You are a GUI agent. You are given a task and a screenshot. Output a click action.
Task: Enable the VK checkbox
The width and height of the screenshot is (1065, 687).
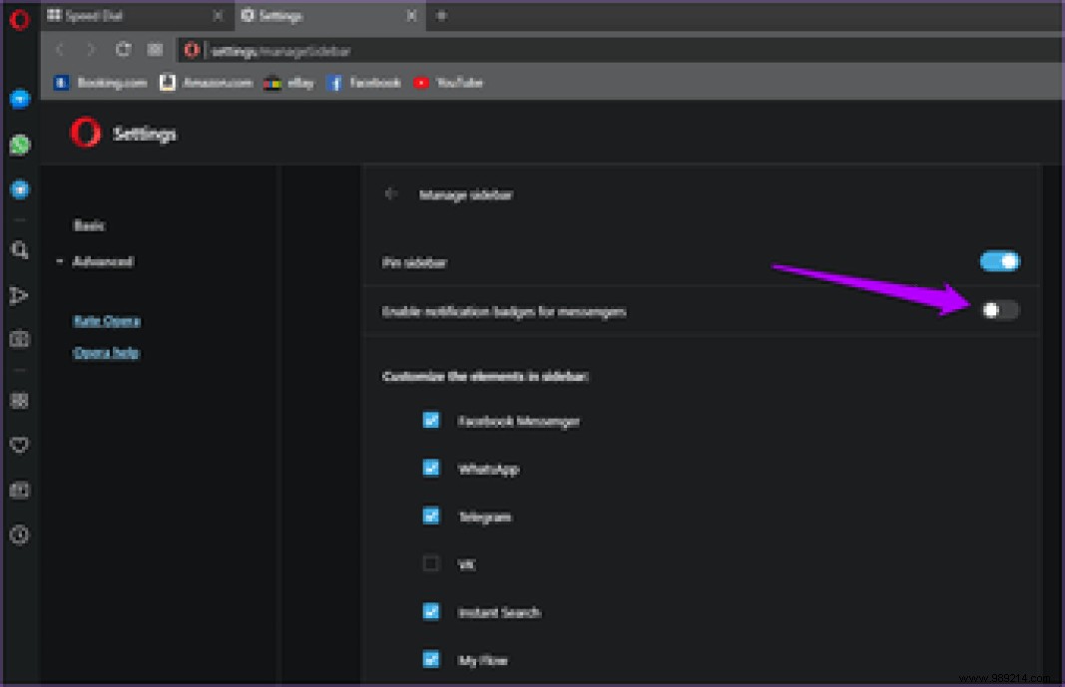430,563
